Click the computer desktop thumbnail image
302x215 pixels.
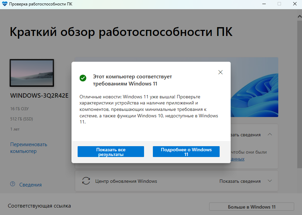tap(32, 73)
